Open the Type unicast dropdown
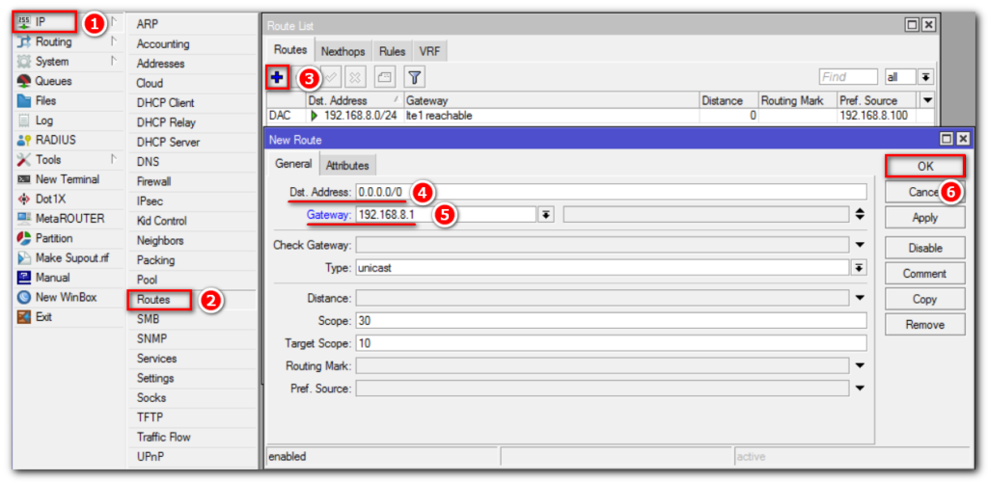988x482 pixels. pos(859,267)
